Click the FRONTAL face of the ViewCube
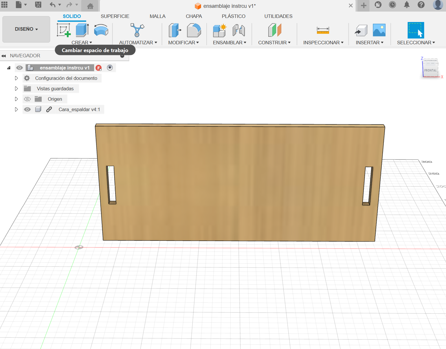The image size is (446, 349). pyautogui.click(x=430, y=70)
